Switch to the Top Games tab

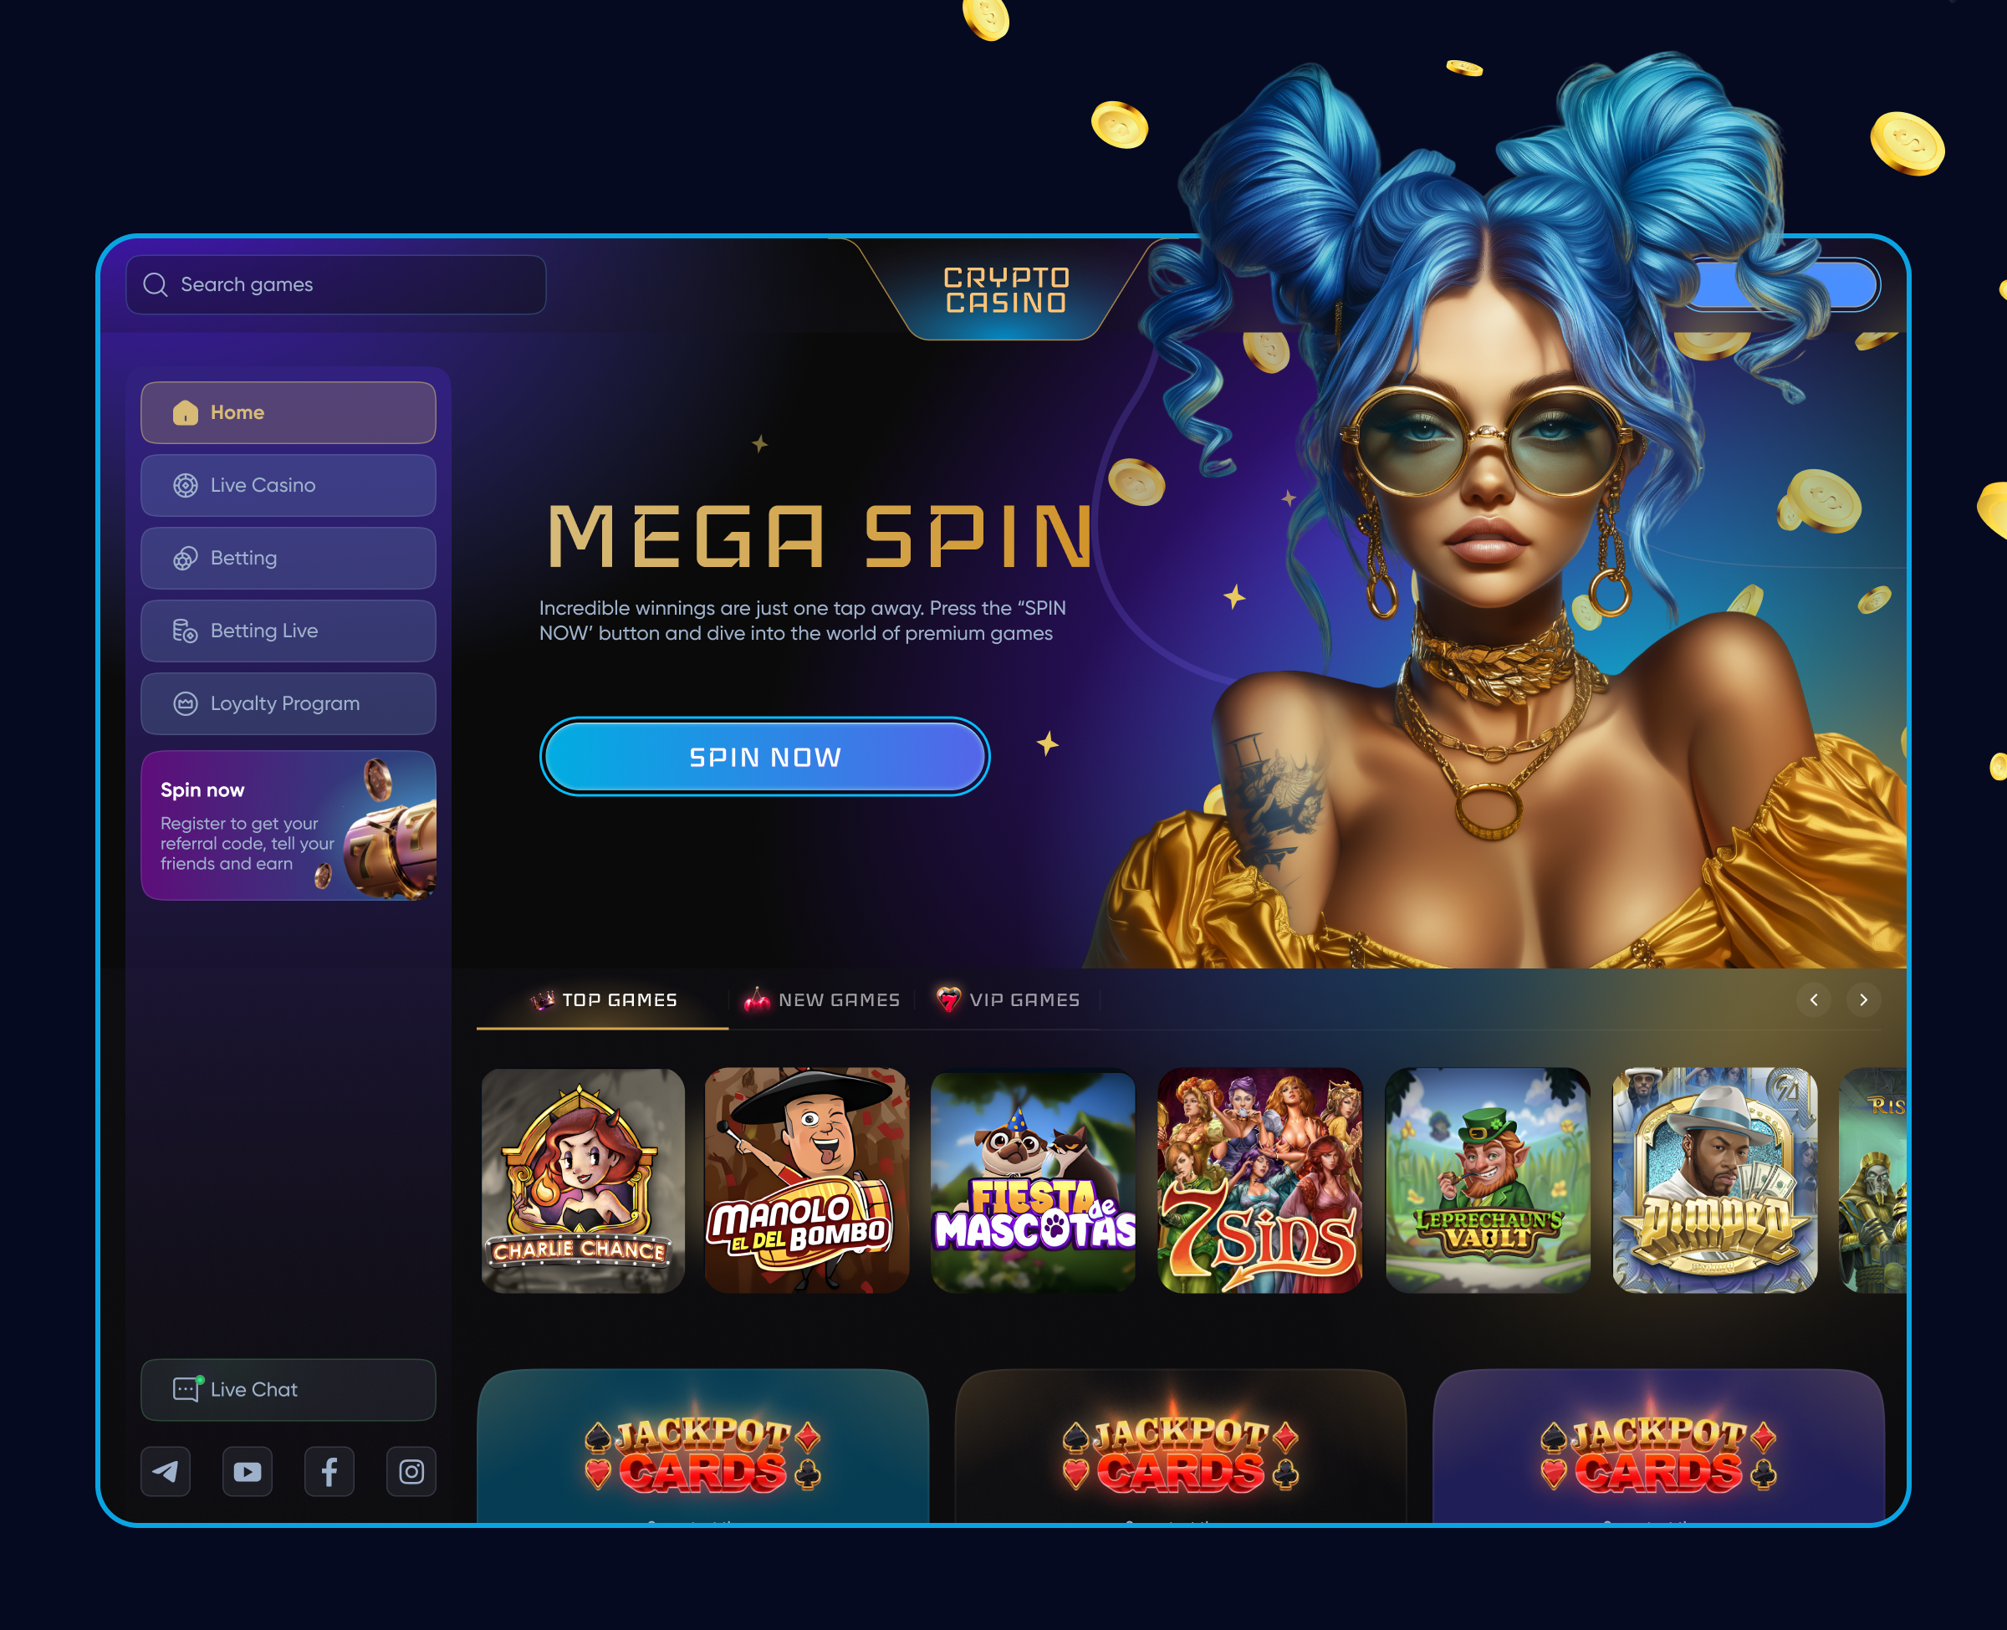click(603, 1000)
